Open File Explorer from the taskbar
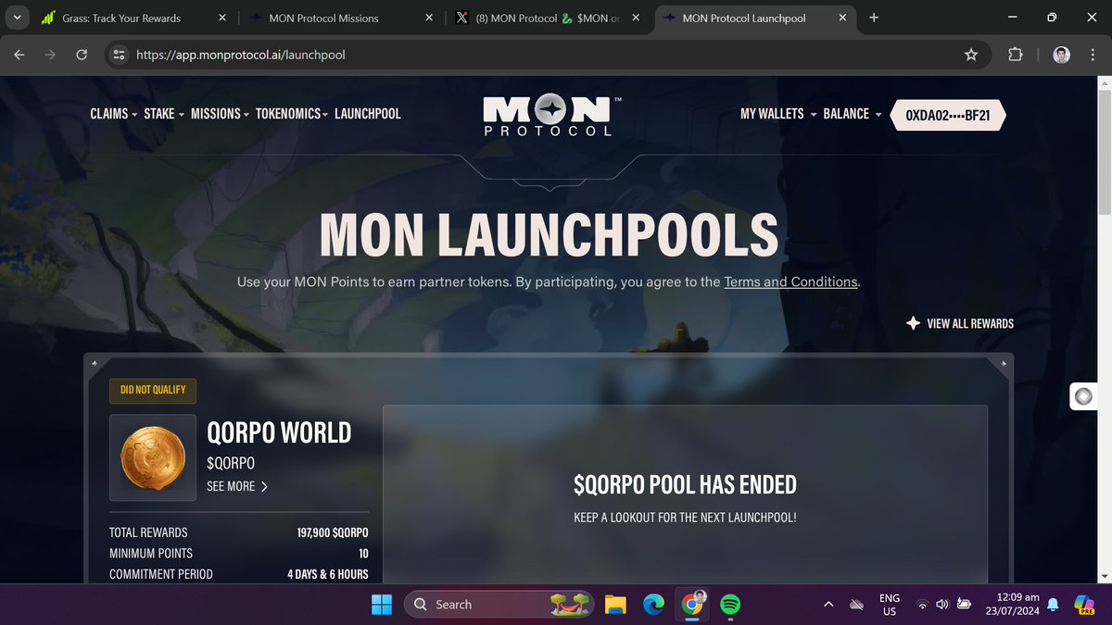 [615, 605]
